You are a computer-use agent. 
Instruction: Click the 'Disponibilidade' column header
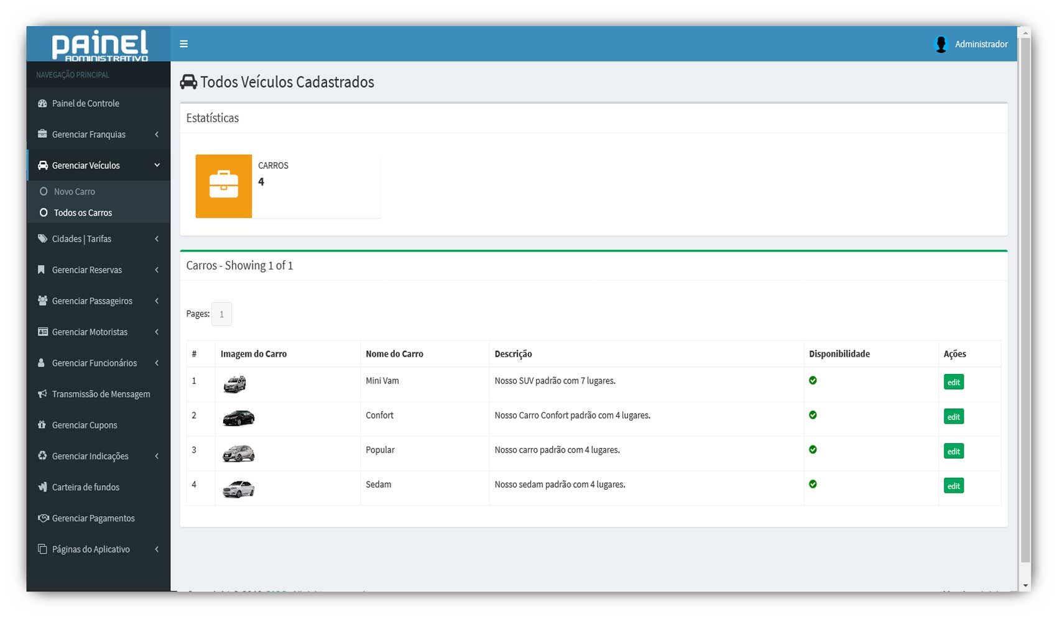point(839,354)
